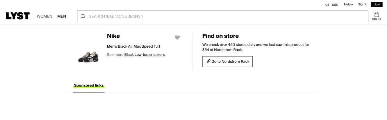The height and width of the screenshot is (120, 387).
Task: Expand the Help dropdown
Action: [x=349, y=4]
